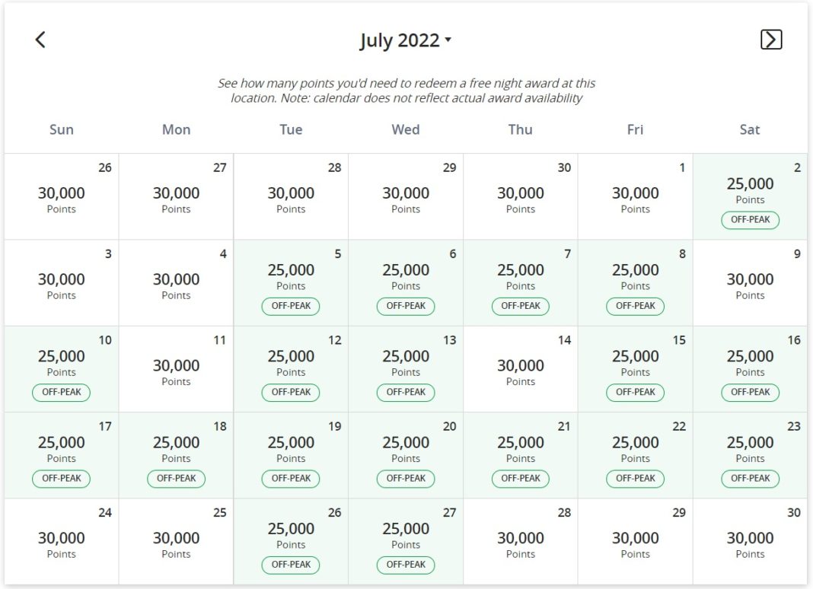Choose July 21 off-peak Thursday
This screenshot has width=813, height=589.
[520, 454]
